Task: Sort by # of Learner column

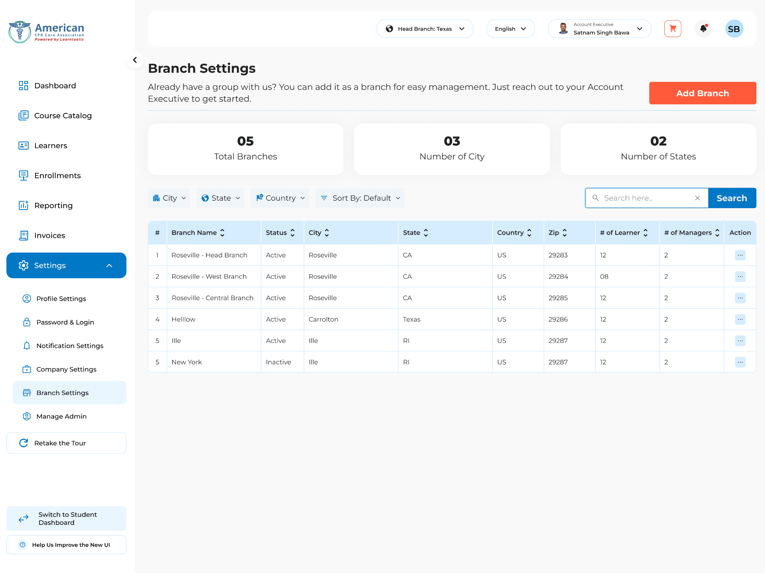Action: [645, 233]
